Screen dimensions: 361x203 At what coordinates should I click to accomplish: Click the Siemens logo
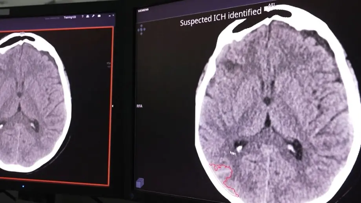click(x=144, y=10)
